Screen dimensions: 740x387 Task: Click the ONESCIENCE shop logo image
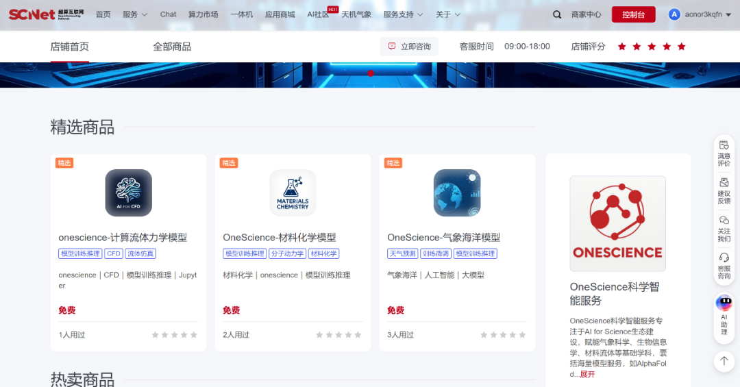(x=618, y=224)
